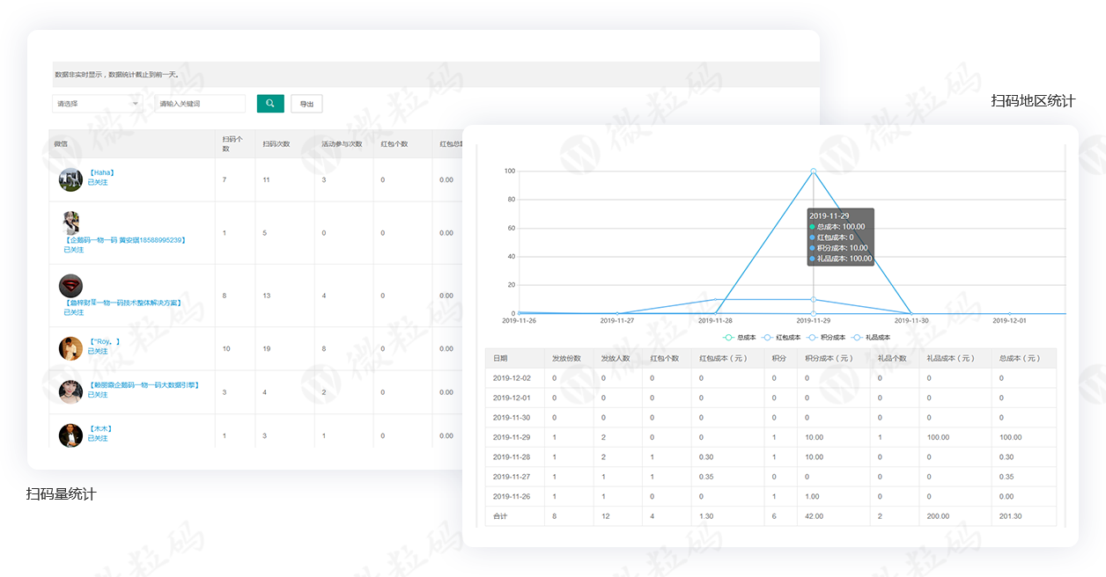The height and width of the screenshot is (577, 1106).
Task: Click avatar beside 赖丽蓉企鹅码 name
Action: pos(70,391)
